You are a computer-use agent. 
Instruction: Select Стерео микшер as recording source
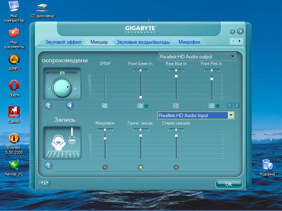176,167
